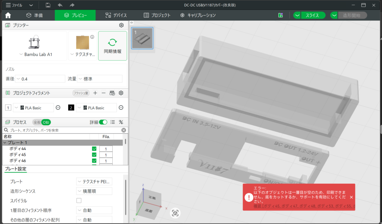This screenshot has height=224, width=382.
Task: Click the スライス button
Action: click(x=312, y=15)
